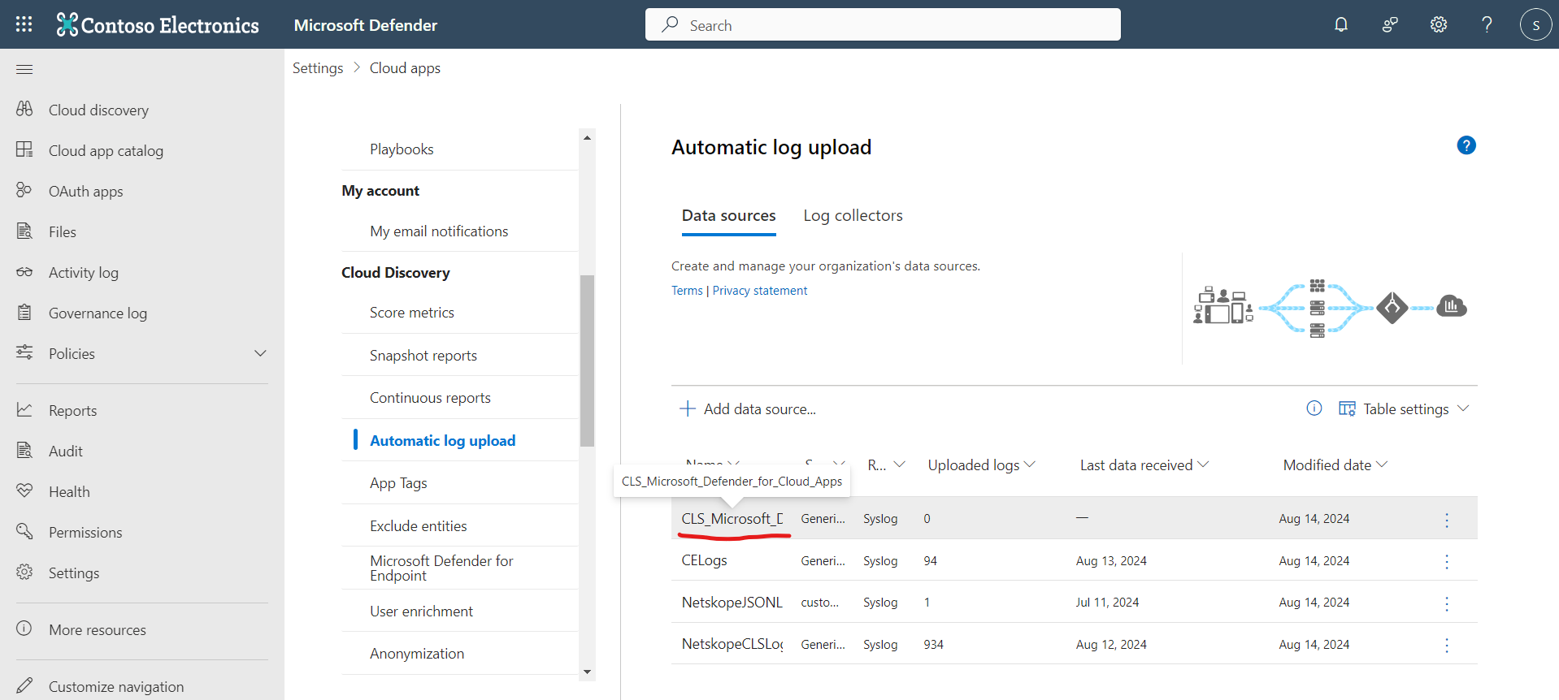Image resolution: width=1559 pixels, height=700 pixels.
Task: Open the notifications bell
Action: 1341,24
